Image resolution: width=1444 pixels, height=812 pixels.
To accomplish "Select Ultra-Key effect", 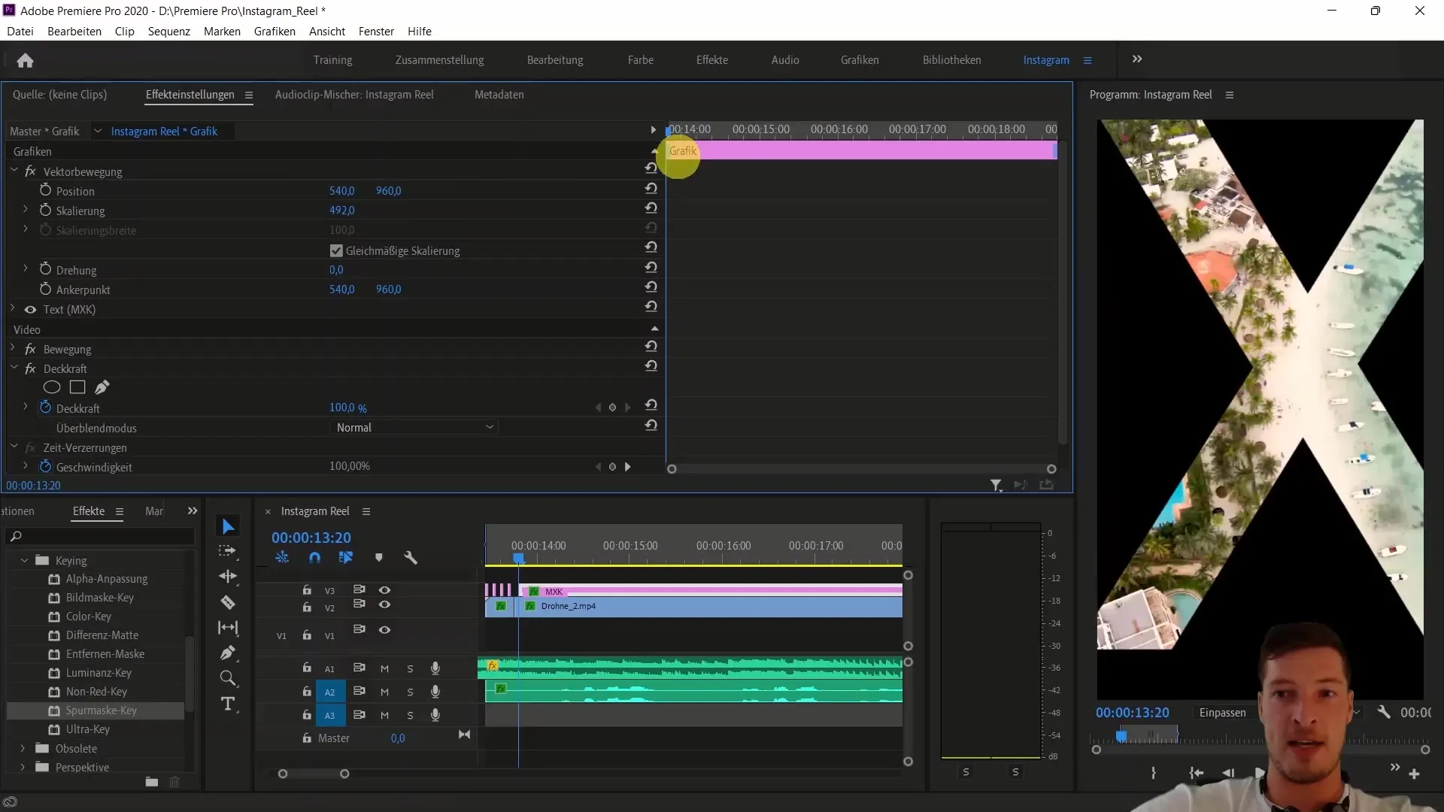I will click(x=87, y=729).
